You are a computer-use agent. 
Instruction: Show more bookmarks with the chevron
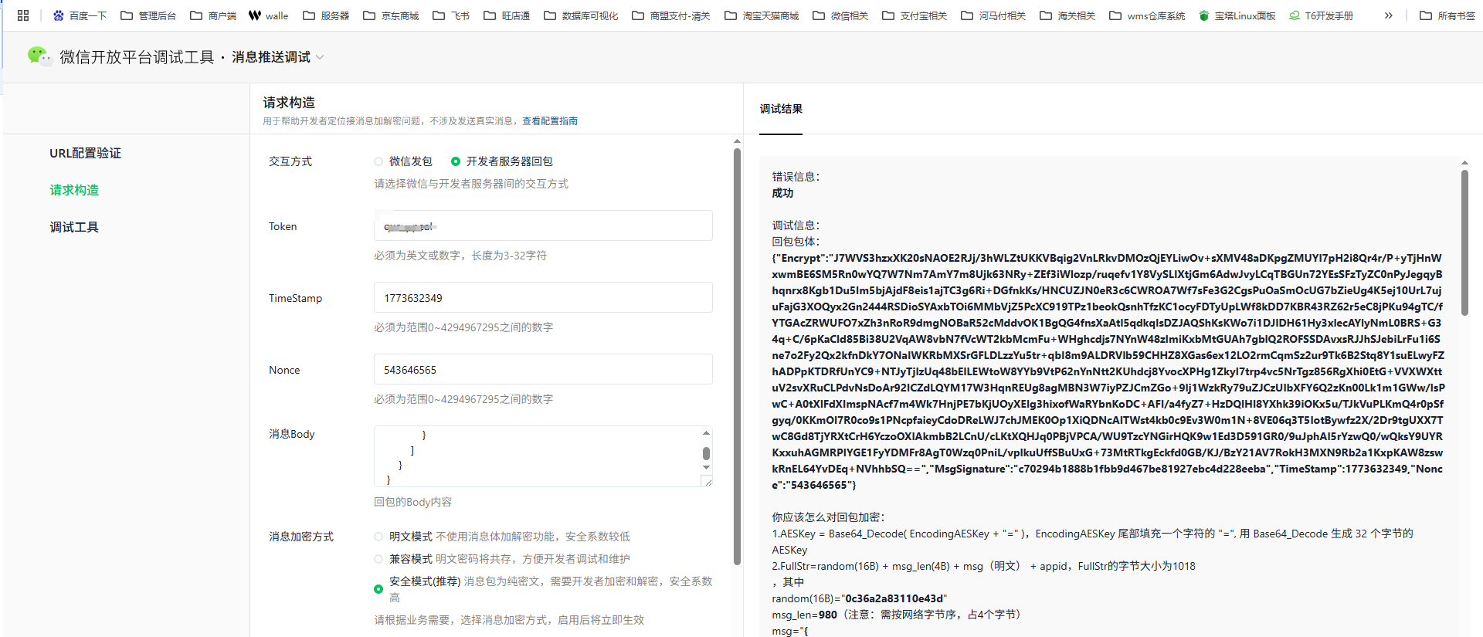pos(1388,15)
